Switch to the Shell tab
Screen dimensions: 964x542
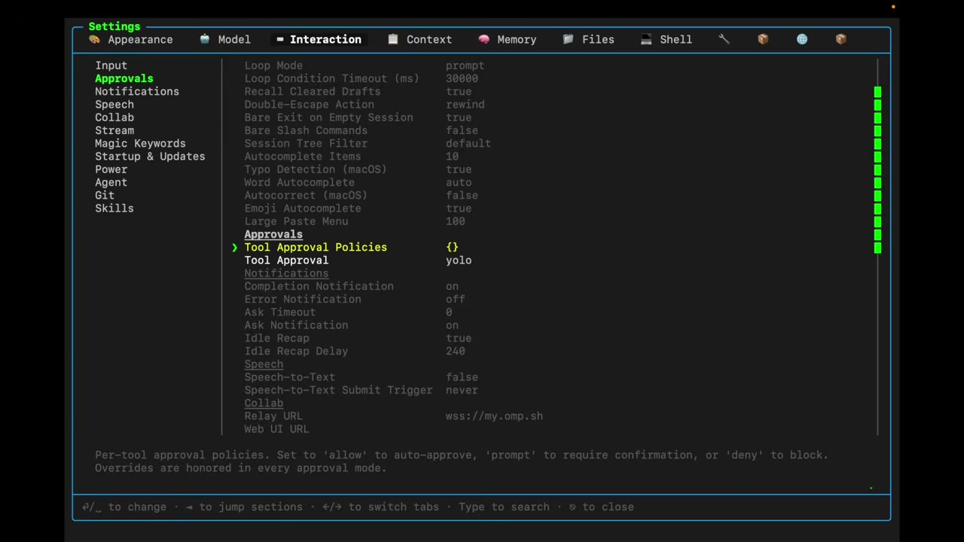point(667,39)
